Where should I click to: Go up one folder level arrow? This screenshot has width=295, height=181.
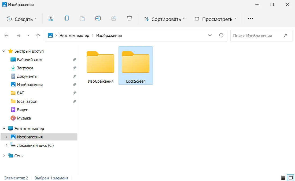[x=38, y=36]
